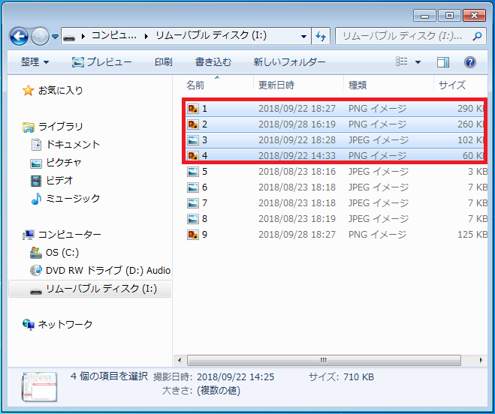Open recent locations dropdown next to Forward
Image resolution: width=495 pixels, height=414 pixels.
pyautogui.click(x=56, y=37)
